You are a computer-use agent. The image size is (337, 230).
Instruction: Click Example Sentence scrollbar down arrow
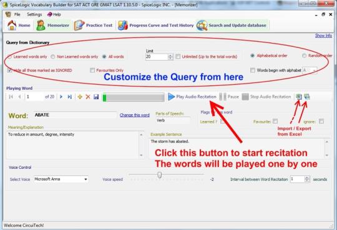327,155
